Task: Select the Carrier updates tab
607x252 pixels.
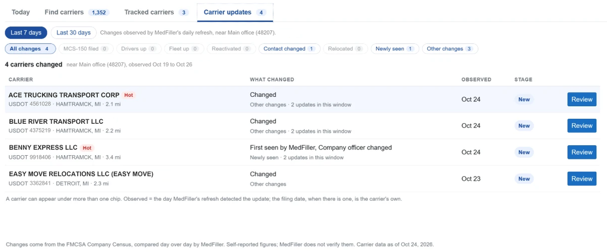Action: (235, 12)
